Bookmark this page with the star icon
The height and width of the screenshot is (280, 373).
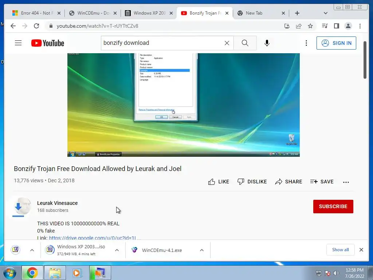pyautogui.click(x=310, y=26)
